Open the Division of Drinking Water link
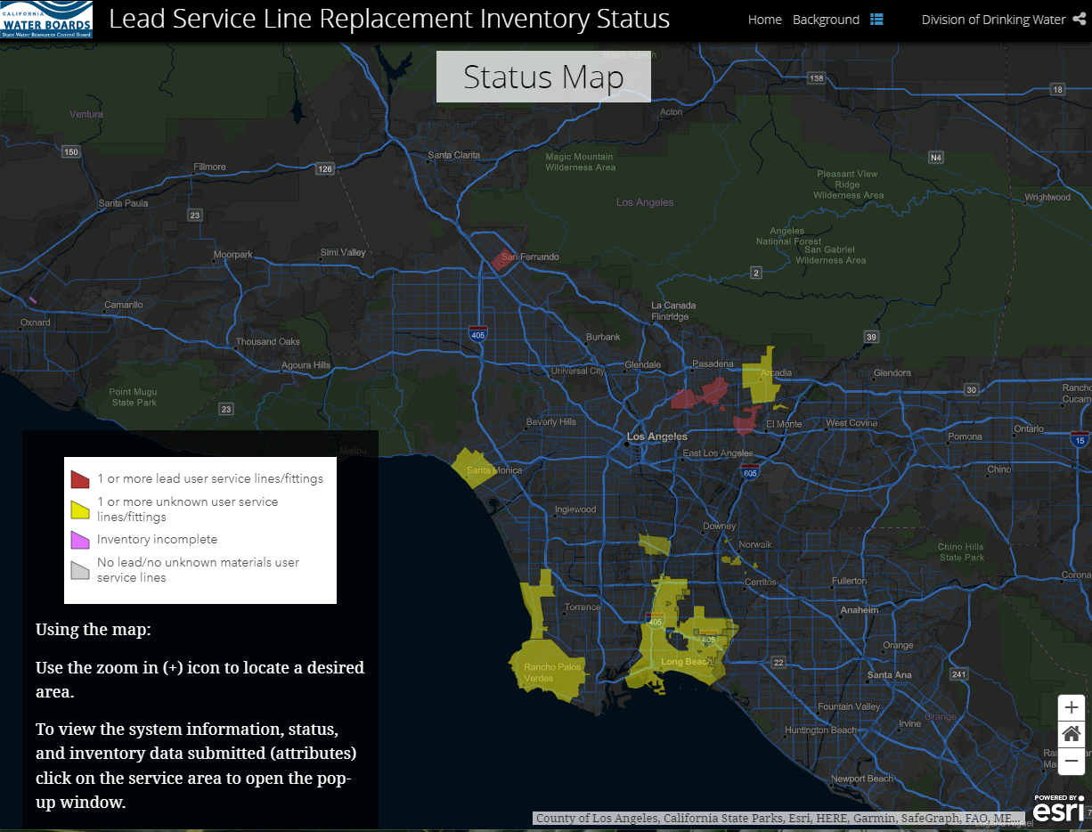Viewport: 1092px width, 832px height. point(993,20)
